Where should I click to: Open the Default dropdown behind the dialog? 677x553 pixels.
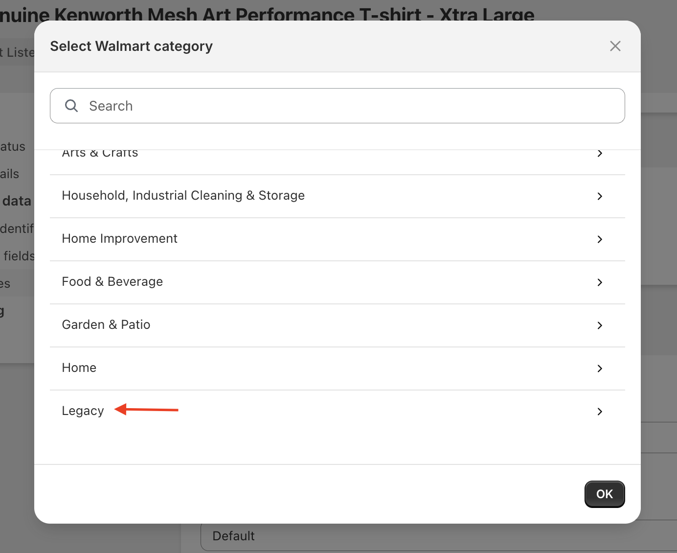coord(439,537)
